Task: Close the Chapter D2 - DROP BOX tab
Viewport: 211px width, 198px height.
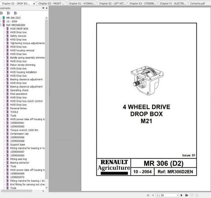Action: 34,4
